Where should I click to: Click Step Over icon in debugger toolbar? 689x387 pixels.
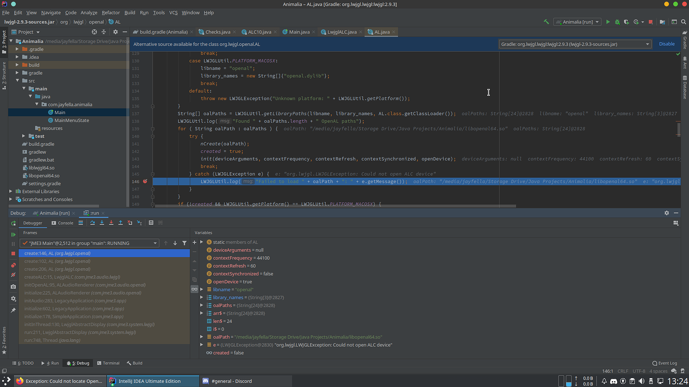click(x=92, y=223)
